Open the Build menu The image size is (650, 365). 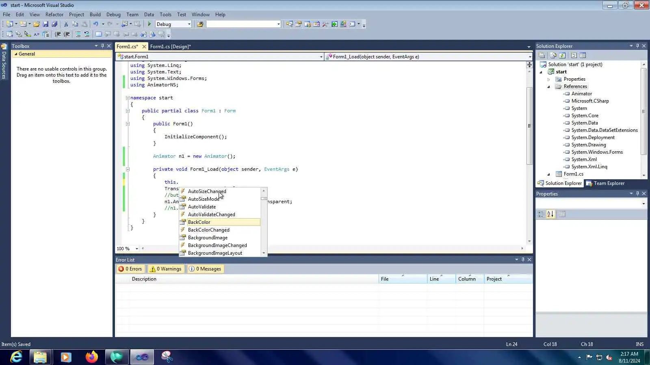click(x=95, y=15)
